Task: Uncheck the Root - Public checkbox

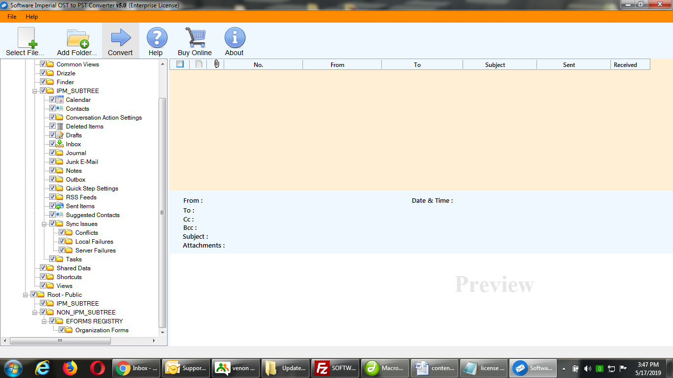Action: pyautogui.click(x=34, y=294)
